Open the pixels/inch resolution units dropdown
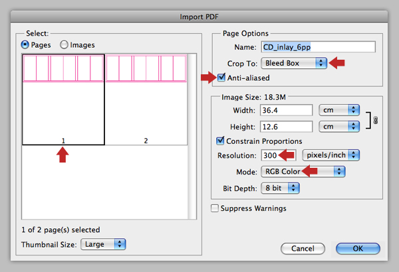Viewport: 399px width, 272px height. (x=331, y=155)
